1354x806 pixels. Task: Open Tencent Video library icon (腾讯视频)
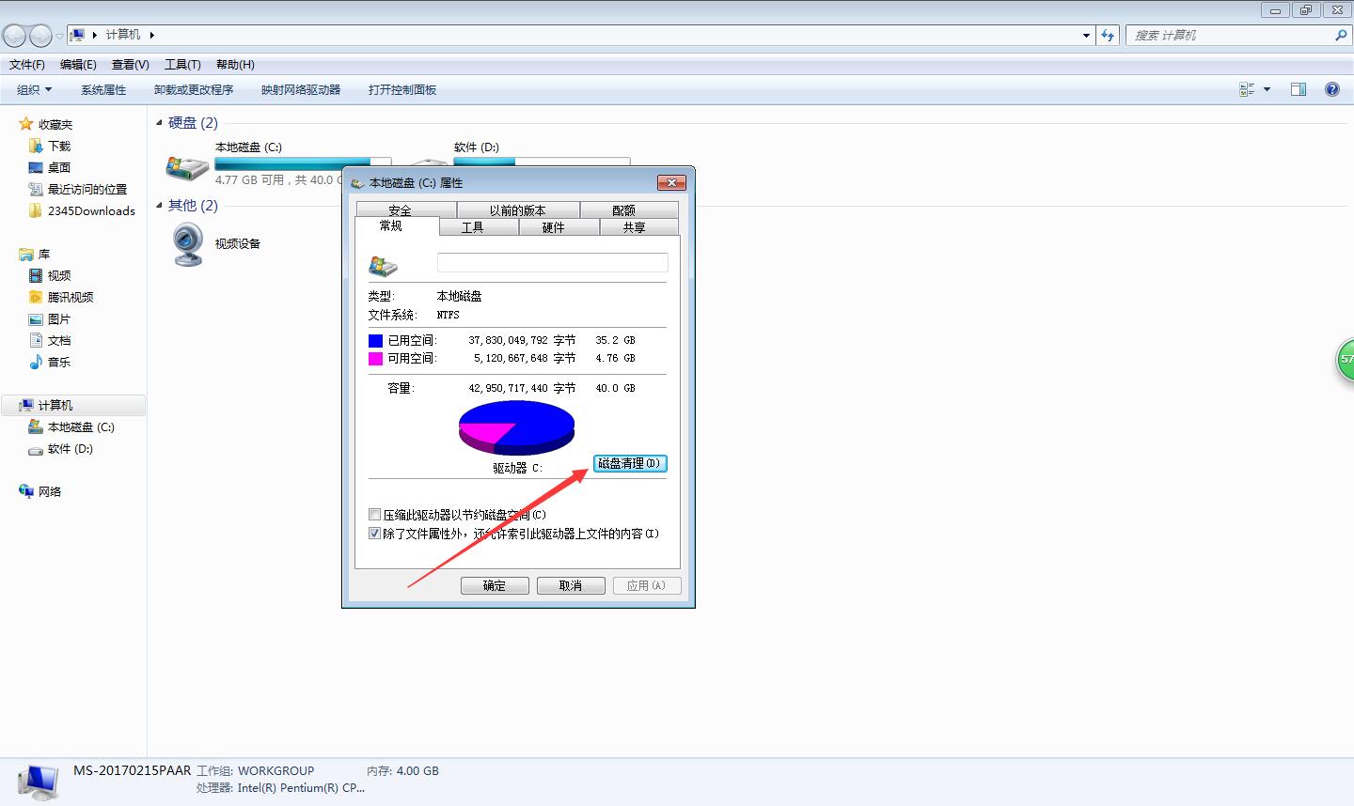coord(36,297)
